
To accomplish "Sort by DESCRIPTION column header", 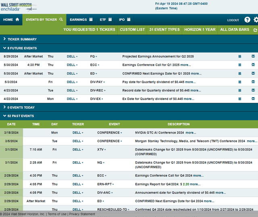I will [179, 124].
